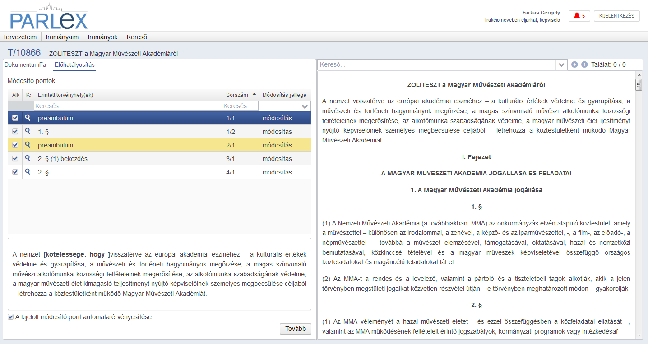This screenshot has width=648, height=344.
Task: Click the notification bell icon
Action: [576, 16]
